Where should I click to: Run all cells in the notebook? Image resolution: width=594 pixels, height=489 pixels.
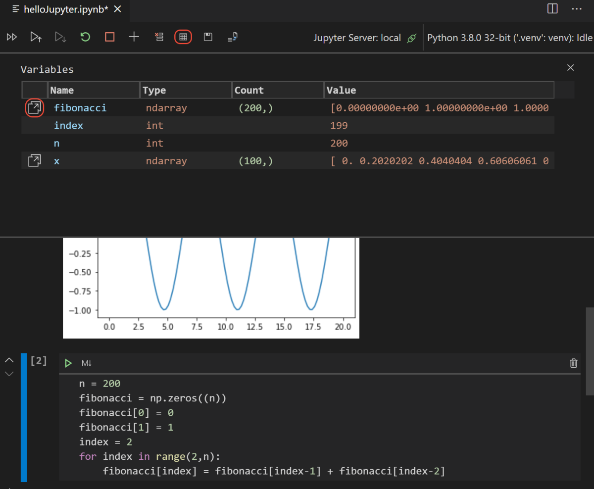click(11, 37)
